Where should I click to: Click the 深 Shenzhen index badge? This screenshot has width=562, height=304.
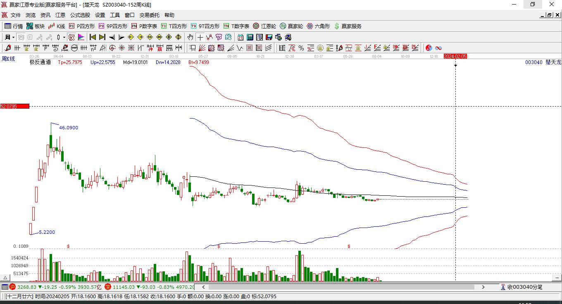(x=108, y=287)
